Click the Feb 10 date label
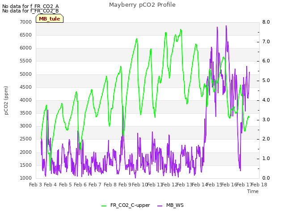 [140, 185]
